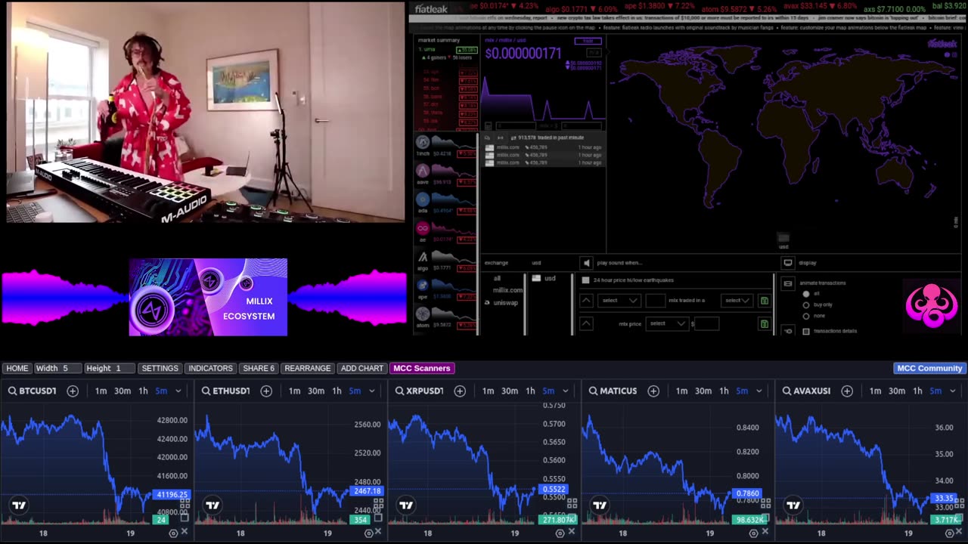
Task: Open the XRPUSD symbol search
Action: point(419,391)
